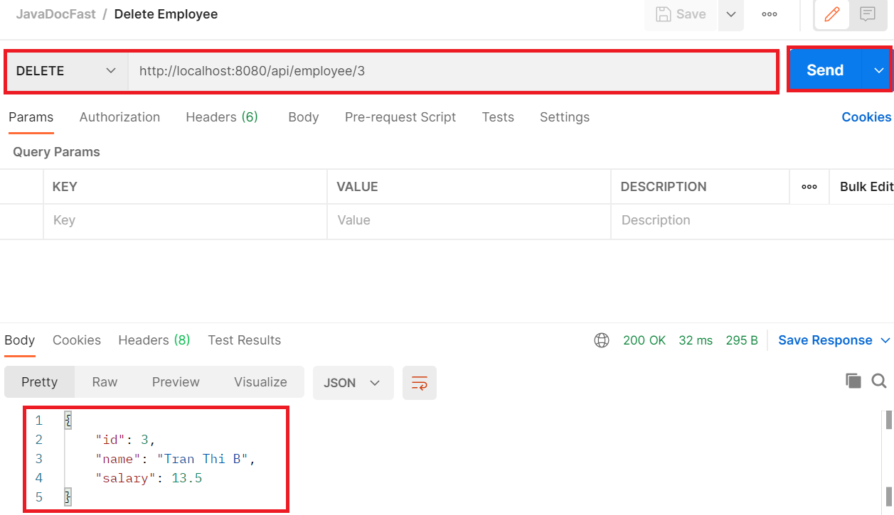Open the three-dot menu beside Save

[x=770, y=14]
